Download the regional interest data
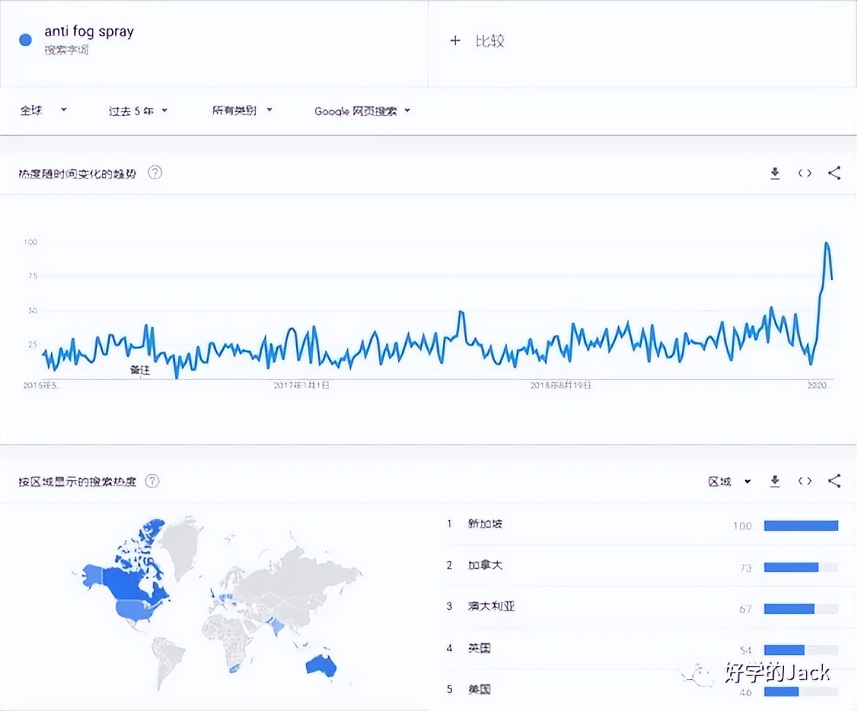This screenshot has height=711, width=857. coord(775,482)
